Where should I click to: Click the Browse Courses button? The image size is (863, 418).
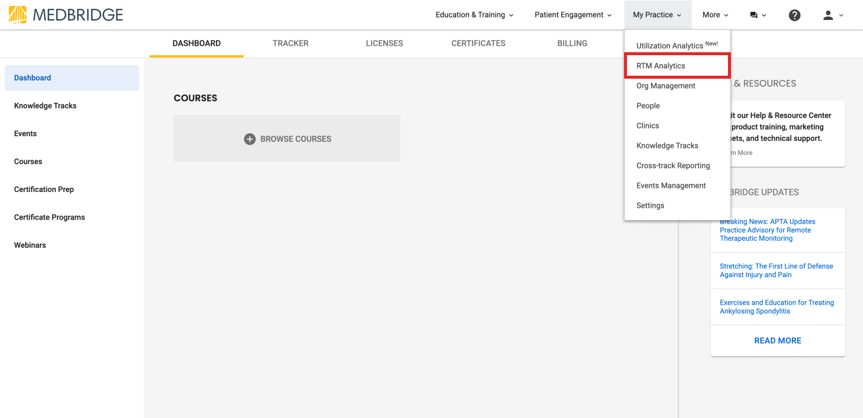(287, 139)
